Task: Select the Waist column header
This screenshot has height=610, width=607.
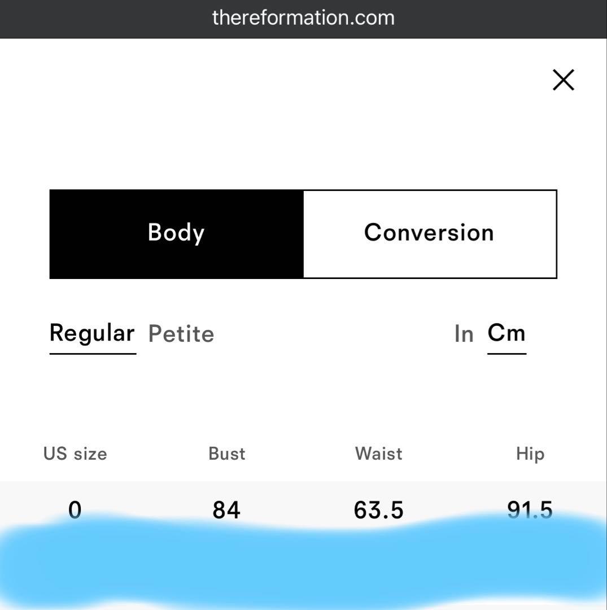Action: 378,454
